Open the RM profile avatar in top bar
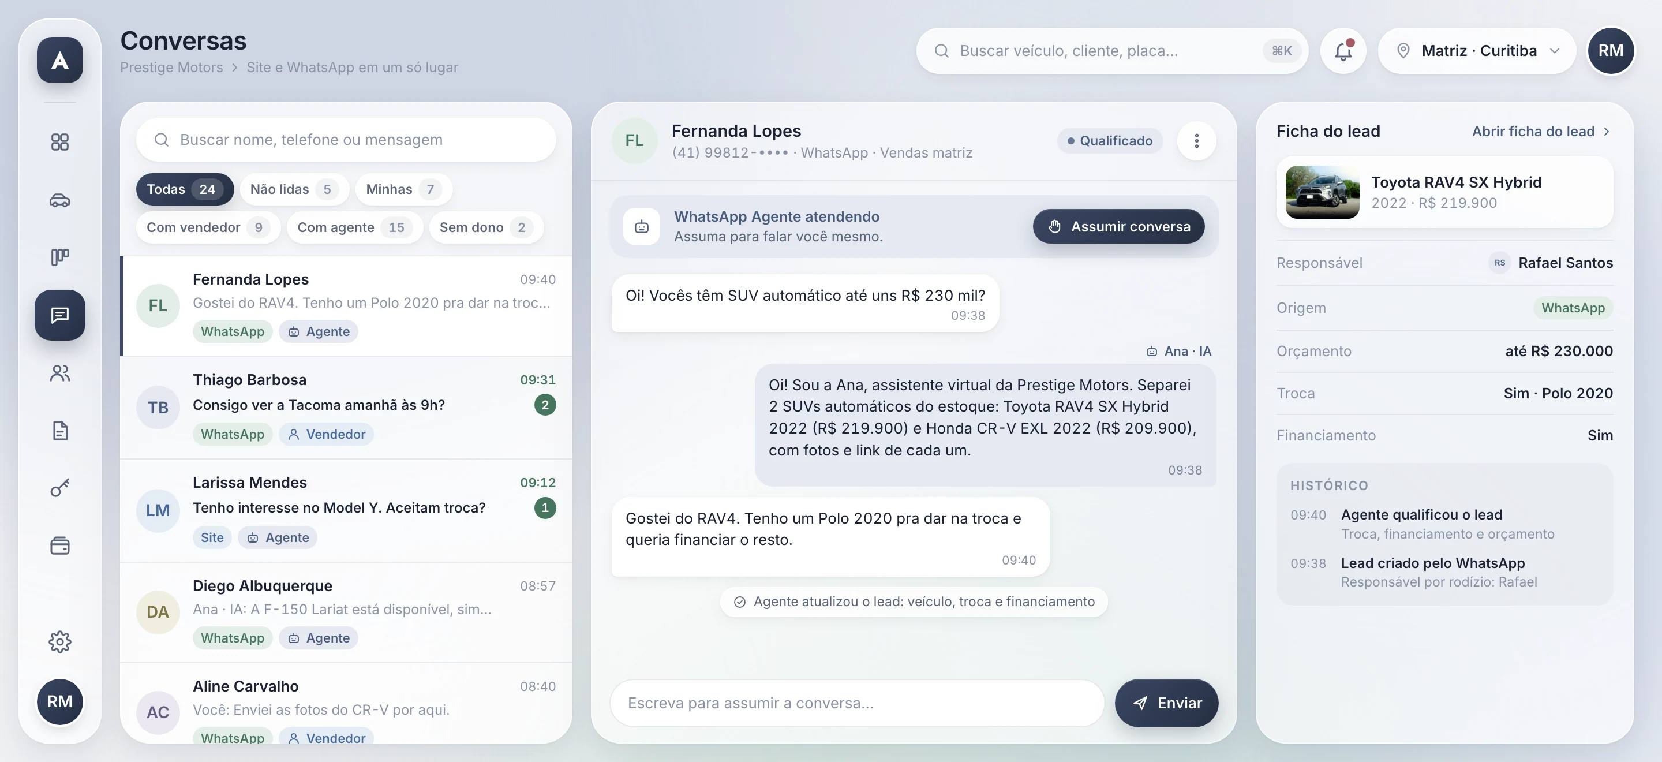The width and height of the screenshot is (1662, 762). pyautogui.click(x=1611, y=50)
